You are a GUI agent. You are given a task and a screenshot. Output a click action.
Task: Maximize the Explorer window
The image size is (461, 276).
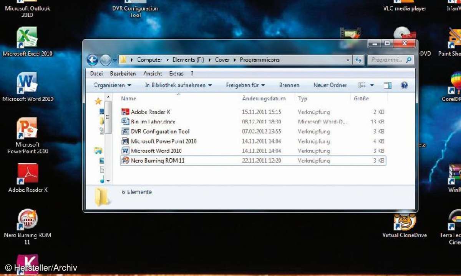387,44
